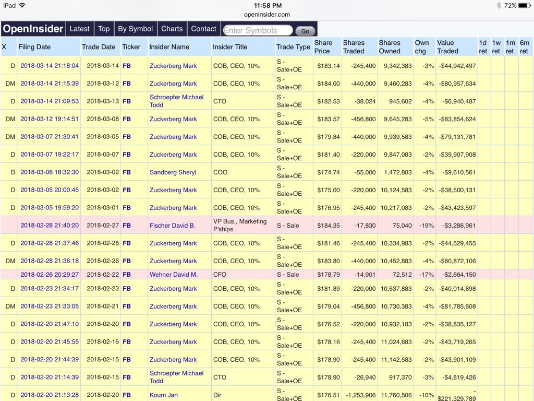The image size is (534, 401).
Task: Sort table by Value Traded header
Action: [x=448, y=47]
